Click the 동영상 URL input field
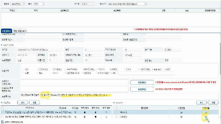This screenshot has width=221, height=124. click(75, 82)
